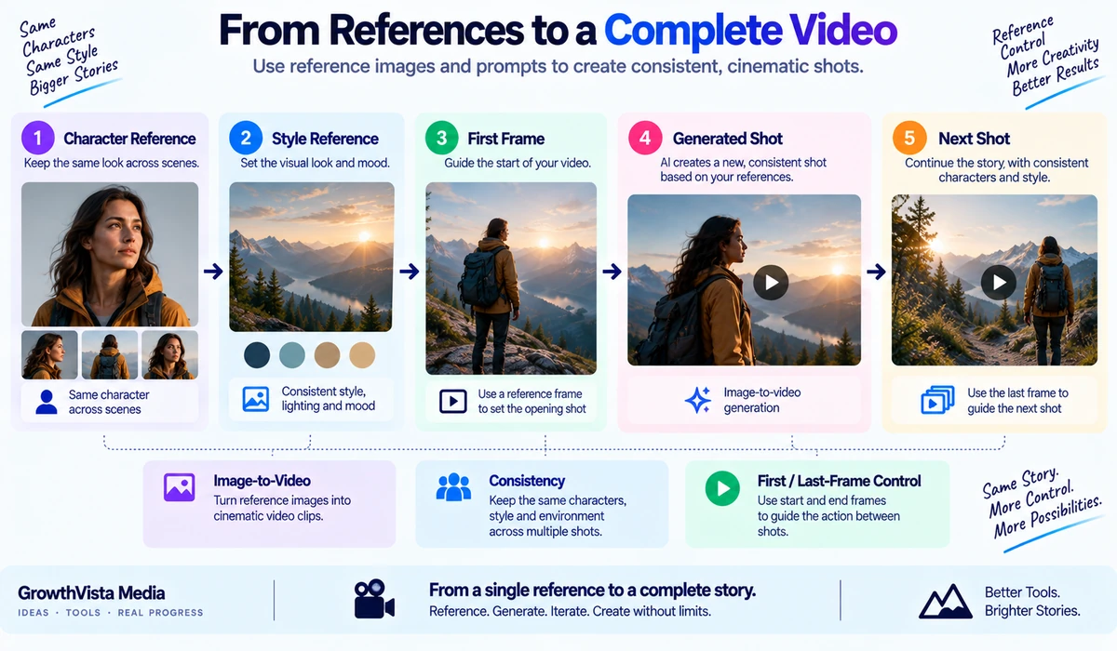
Task: Click 'Keep the same look across scenes.' text
Action: pyautogui.click(x=111, y=163)
